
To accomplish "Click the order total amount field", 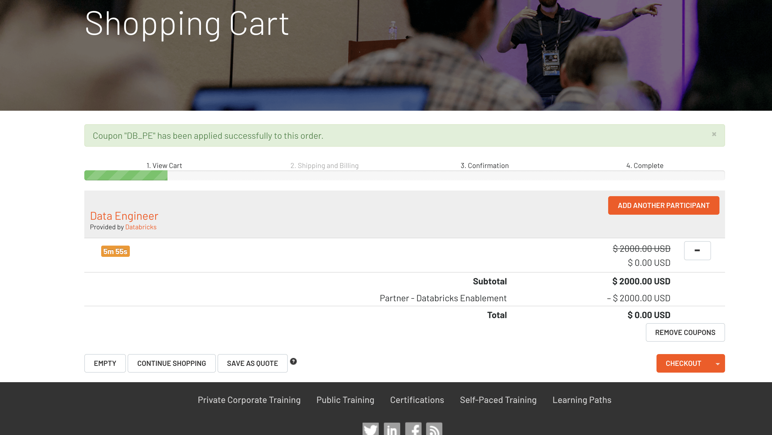I will tap(649, 314).
